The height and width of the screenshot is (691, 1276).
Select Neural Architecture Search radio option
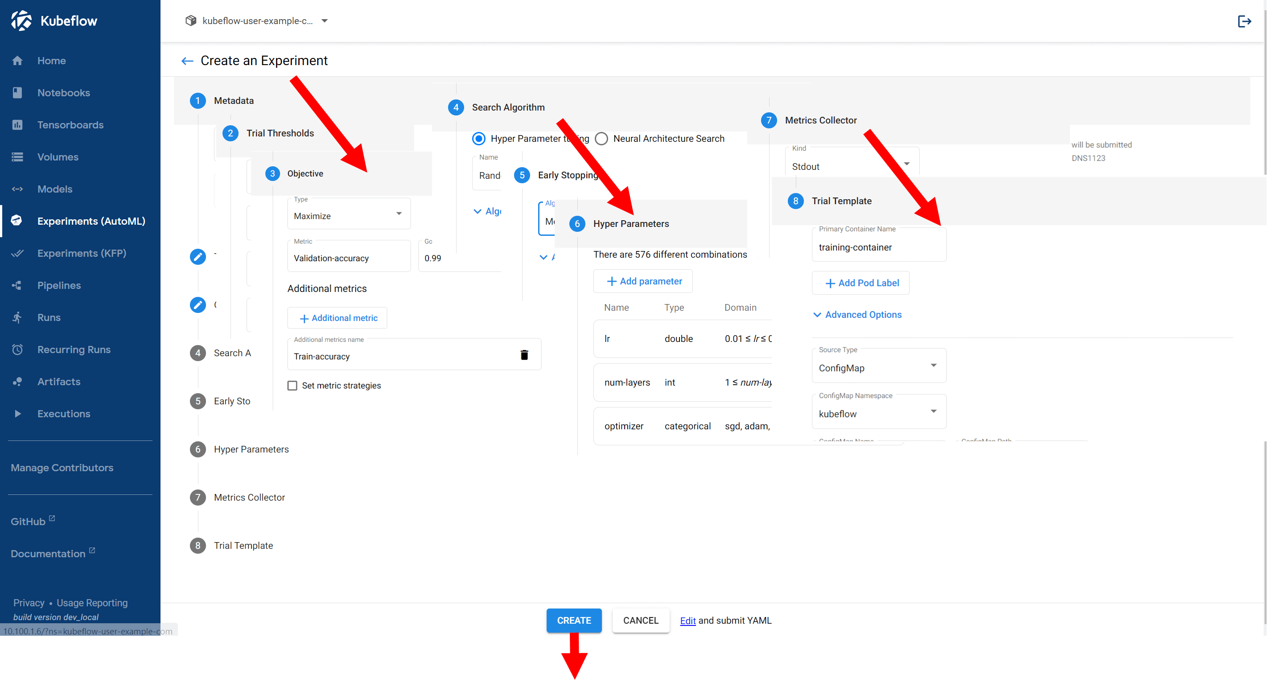click(x=601, y=139)
